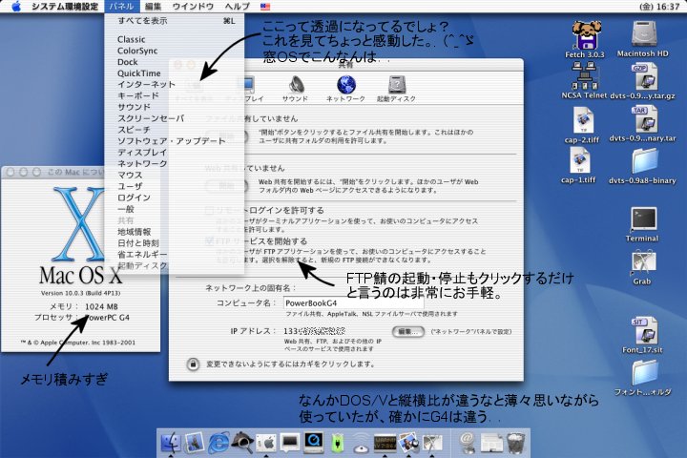Choose Dock in the パネル menu

pos(175,62)
